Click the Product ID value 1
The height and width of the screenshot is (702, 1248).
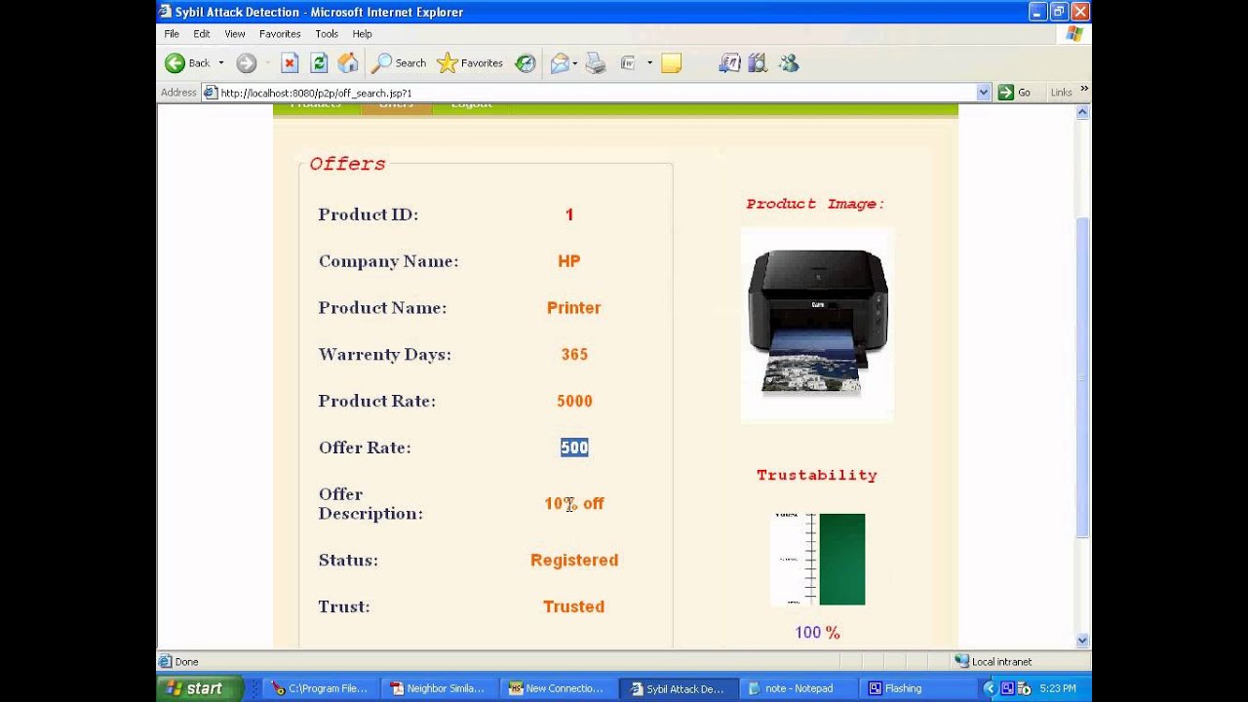tap(569, 214)
